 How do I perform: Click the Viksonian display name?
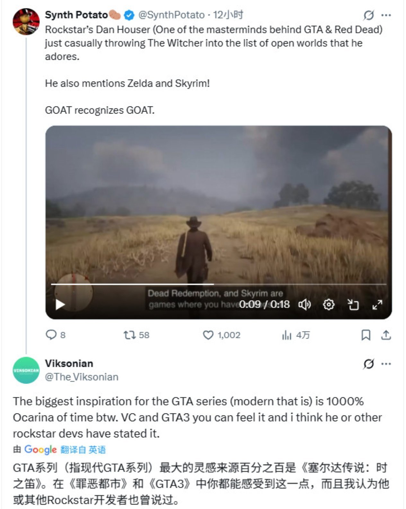69,363
